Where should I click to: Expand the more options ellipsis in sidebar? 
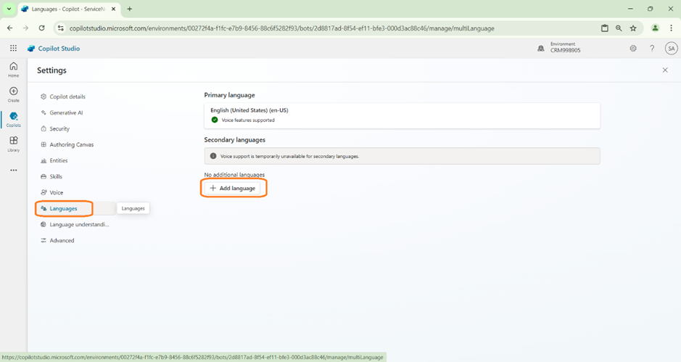click(13, 170)
